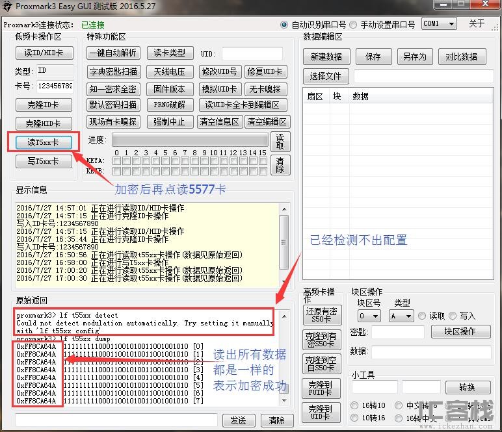Click the 克隆ID卡 button
502x432 pixels.
tap(44, 105)
